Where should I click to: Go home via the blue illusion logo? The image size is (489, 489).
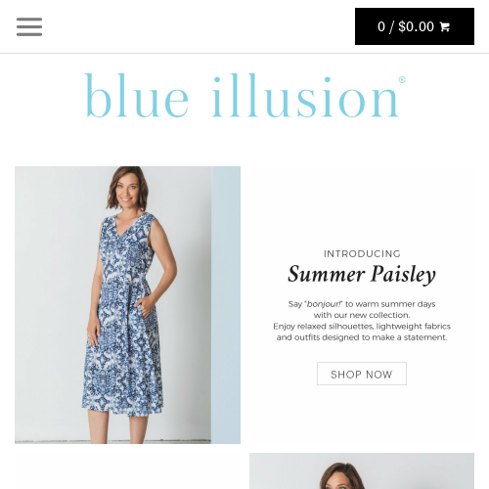coord(244,95)
